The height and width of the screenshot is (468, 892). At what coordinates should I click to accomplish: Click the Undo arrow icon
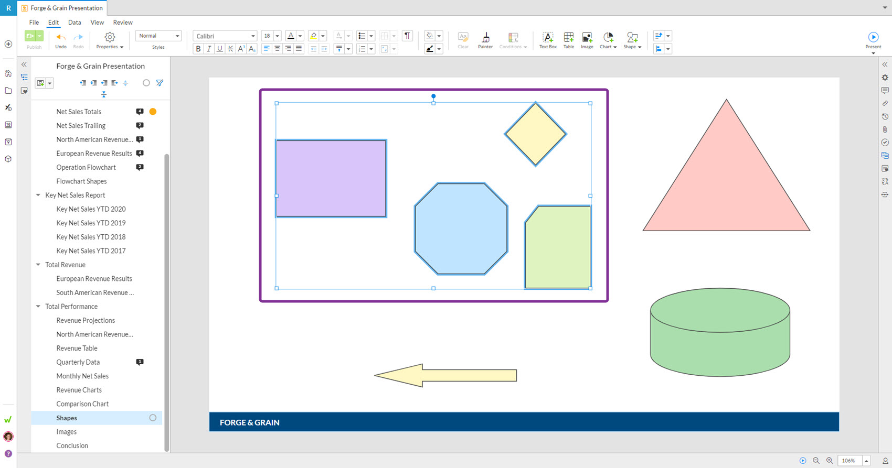coord(61,37)
